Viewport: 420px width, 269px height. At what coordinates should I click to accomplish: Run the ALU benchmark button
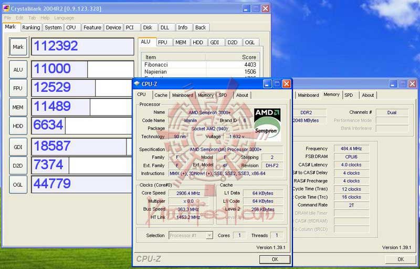point(18,70)
